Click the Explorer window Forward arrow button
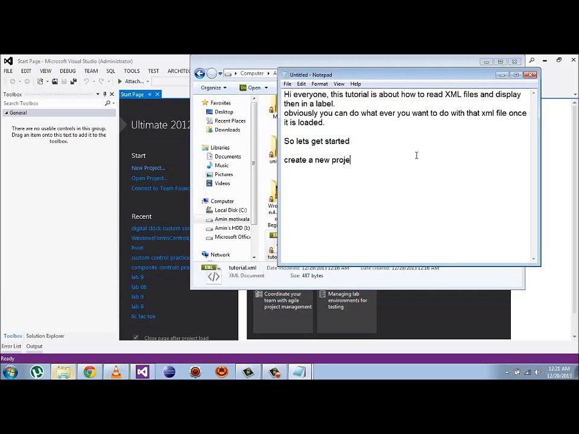The image size is (579, 434). point(211,74)
